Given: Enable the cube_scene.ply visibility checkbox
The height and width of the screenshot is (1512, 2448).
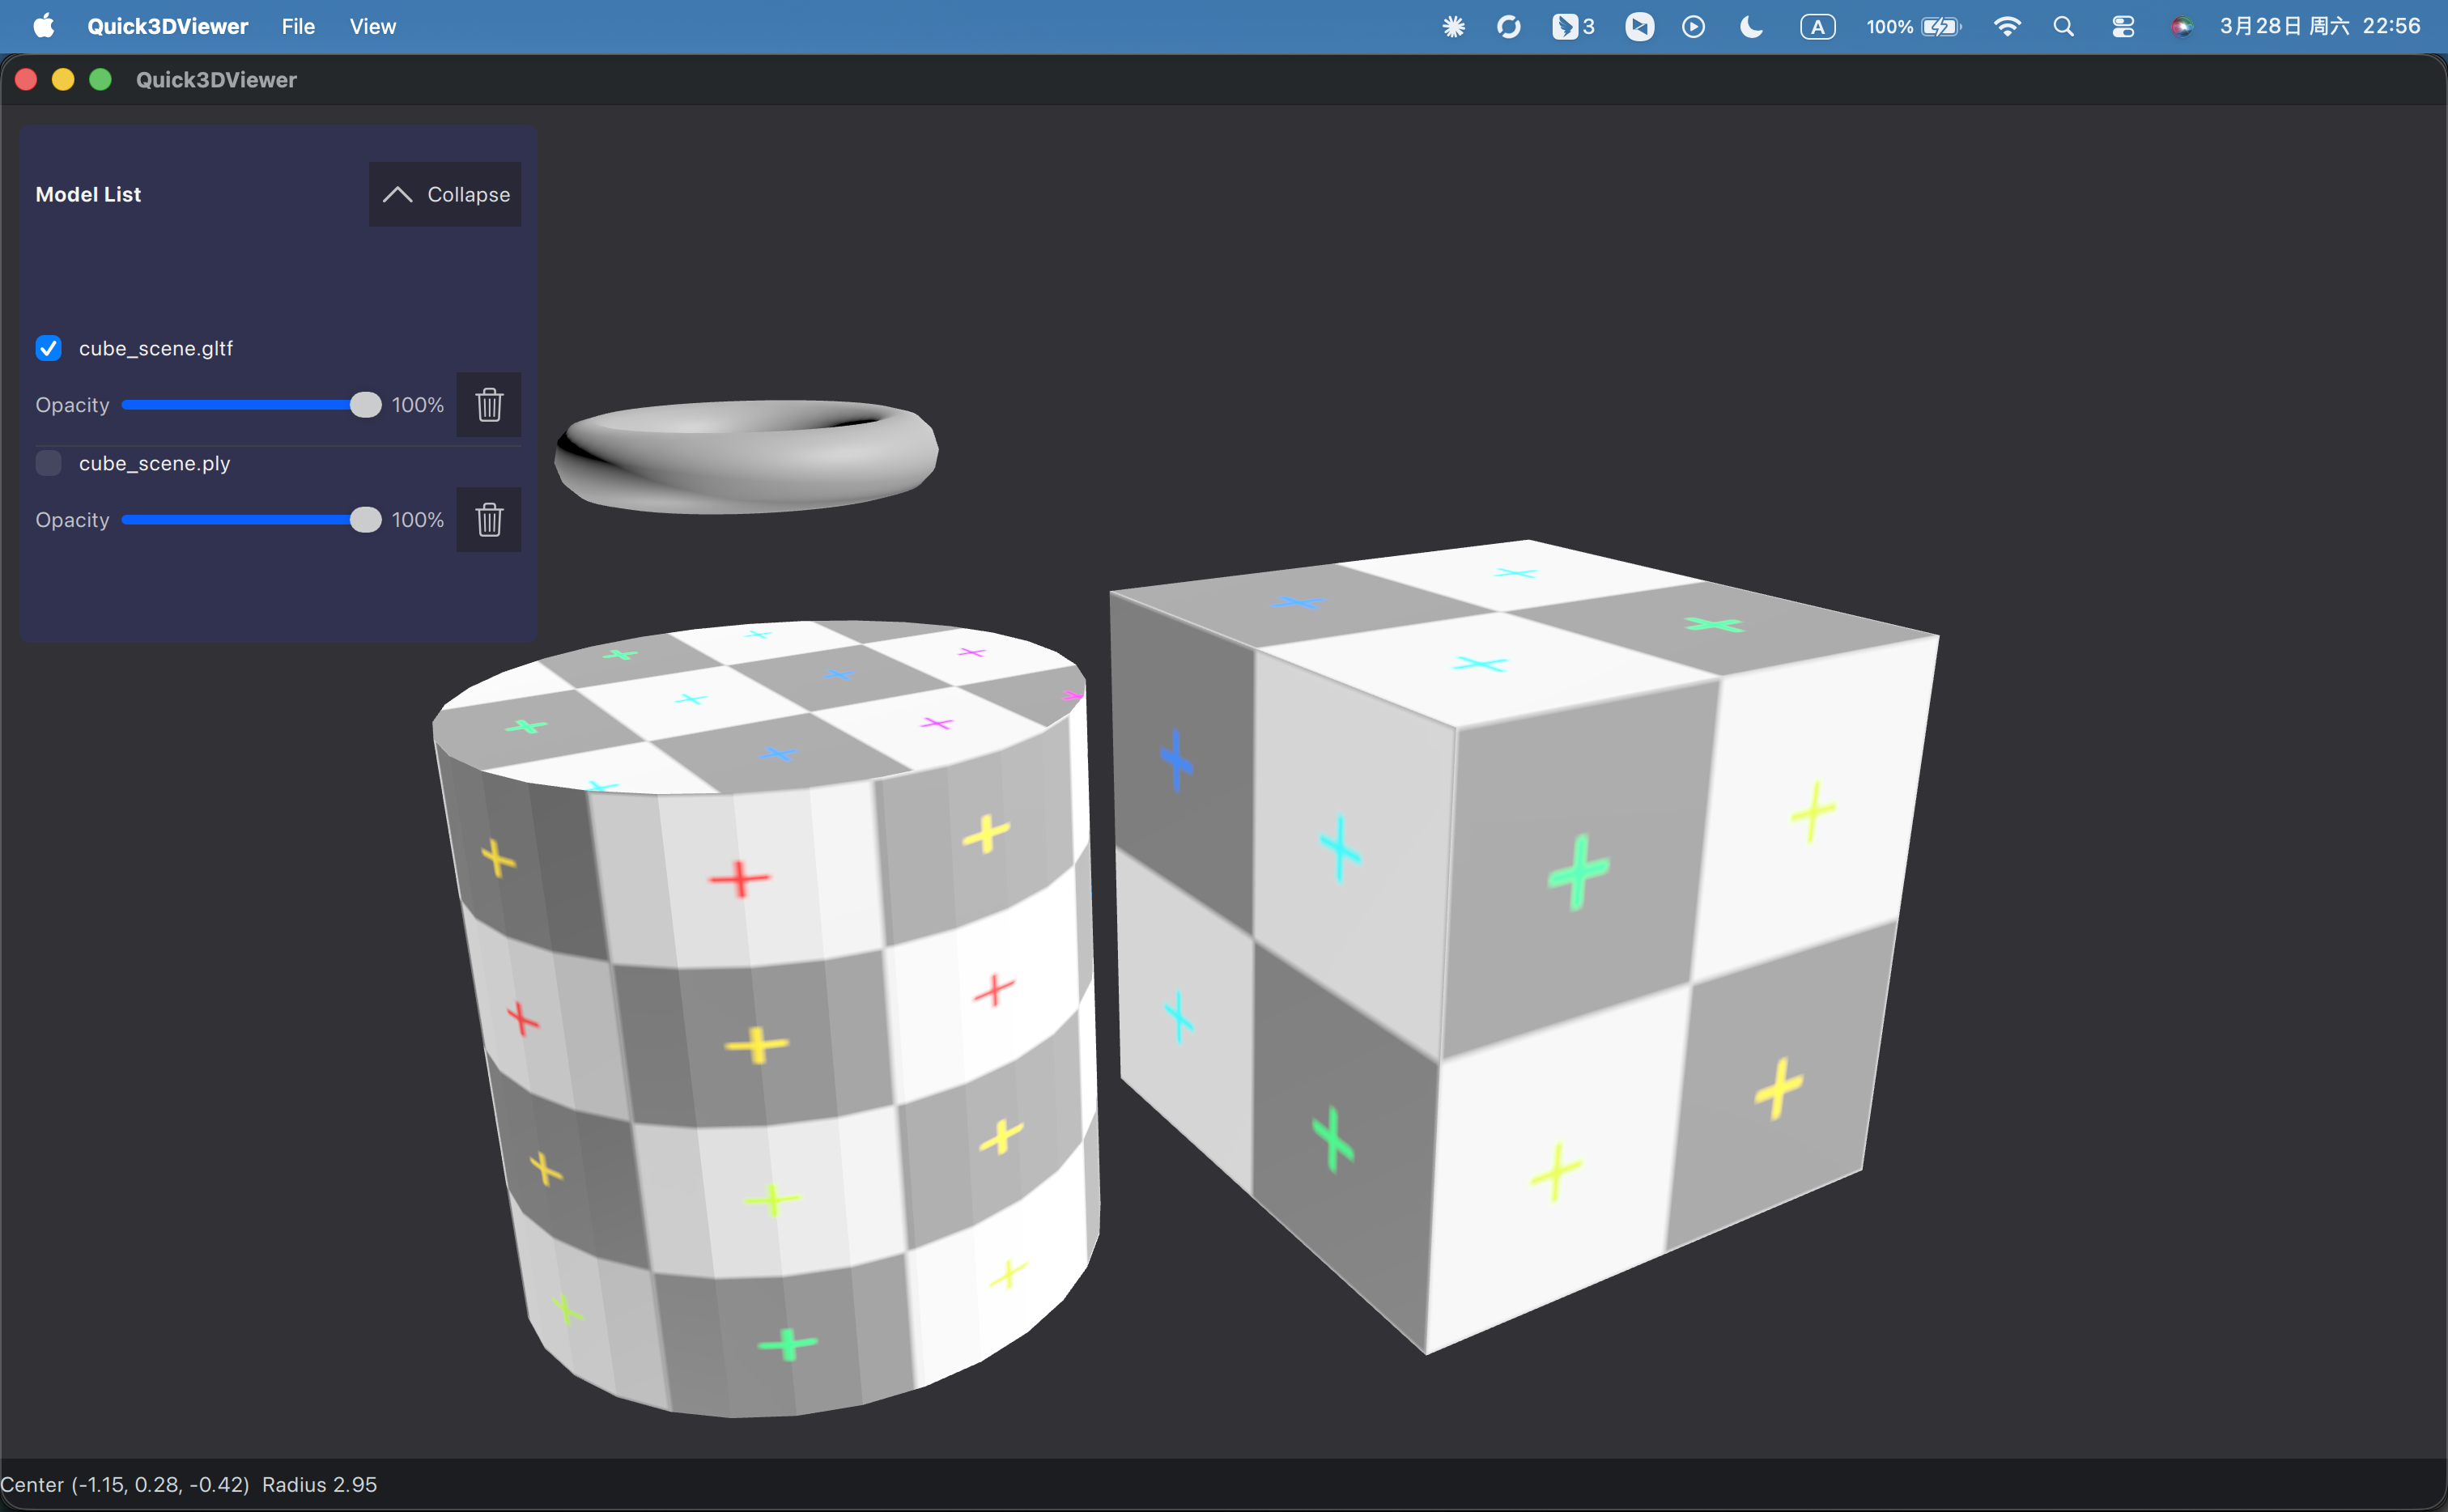Looking at the screenshot, I should click(x=48, y=463).
